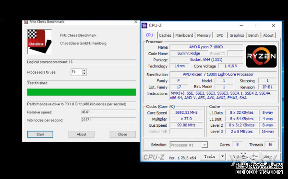Minimize the CPU-Z window
Viewport: 288px width, 179px height.
(x=241, y=26)
